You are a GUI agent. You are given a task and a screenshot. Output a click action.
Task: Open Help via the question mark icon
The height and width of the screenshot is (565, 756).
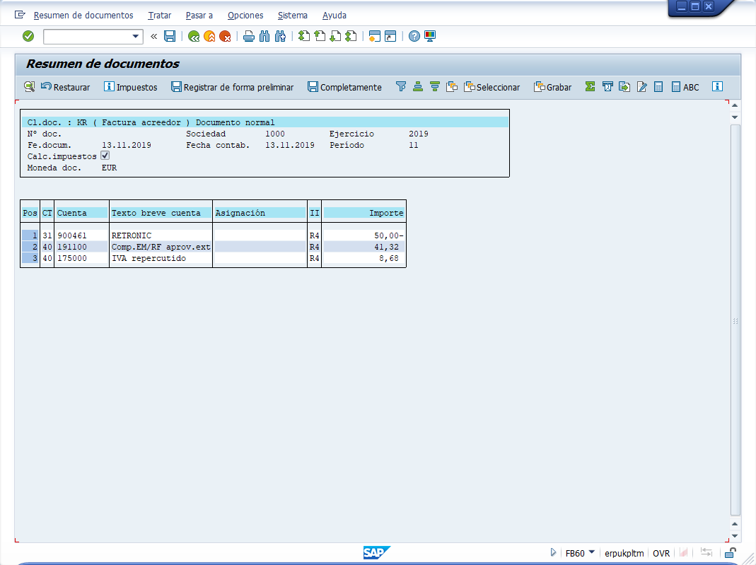414,36
